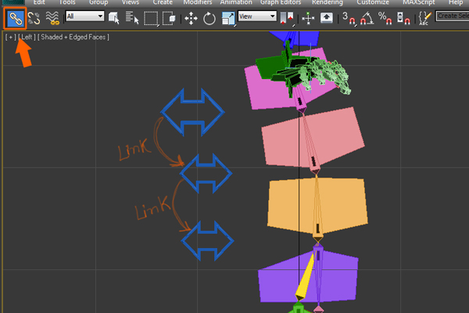
Task: Open the Animation menu
Action: [x=236, y=2]
